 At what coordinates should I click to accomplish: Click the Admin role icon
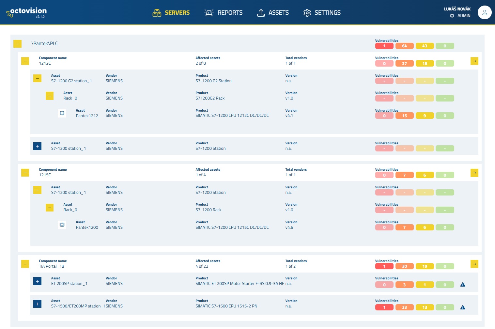point(452,16)
